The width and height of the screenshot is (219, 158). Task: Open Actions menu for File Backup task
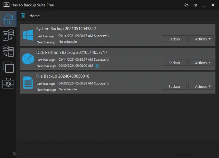201,86
